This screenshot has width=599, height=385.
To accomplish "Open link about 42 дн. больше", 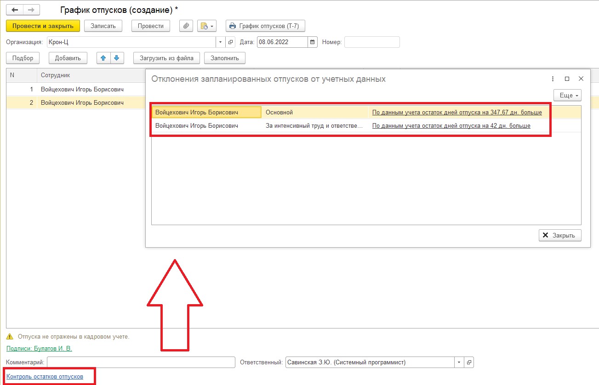I will point(451,125).
